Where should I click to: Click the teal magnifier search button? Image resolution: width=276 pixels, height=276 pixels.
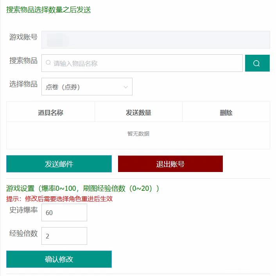point(257,63)
